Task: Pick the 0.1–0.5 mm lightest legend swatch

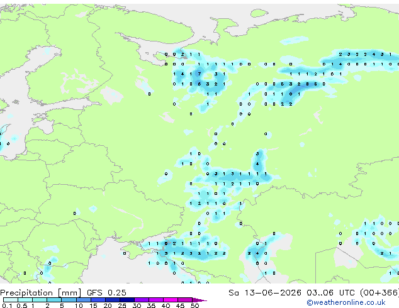Action: [11, 300]
